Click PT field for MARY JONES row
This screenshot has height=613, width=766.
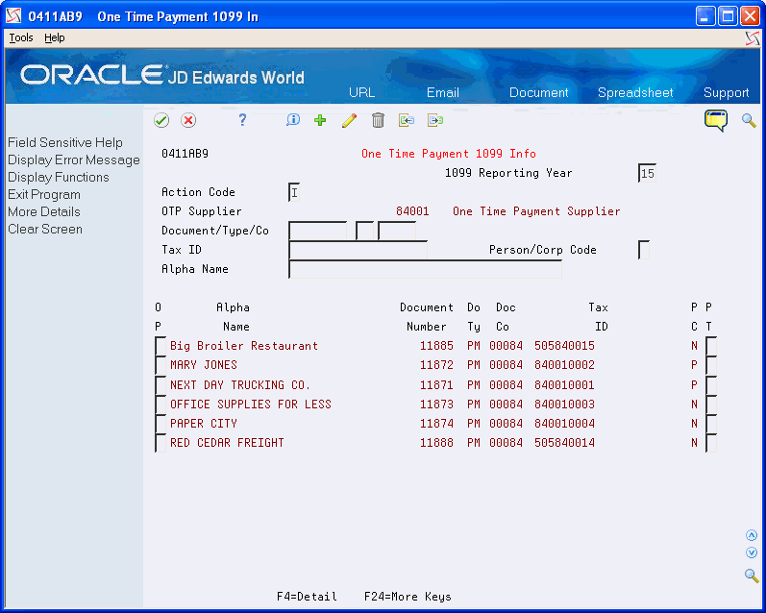[x=711, y=365]
